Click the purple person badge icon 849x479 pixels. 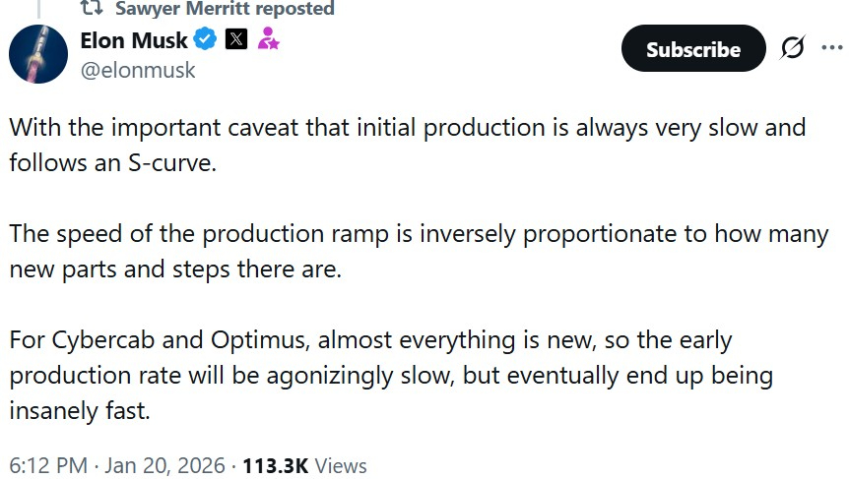(268, 40)
